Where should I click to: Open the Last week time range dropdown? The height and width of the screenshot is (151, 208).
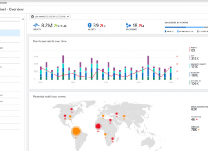(x=50, y=16)
